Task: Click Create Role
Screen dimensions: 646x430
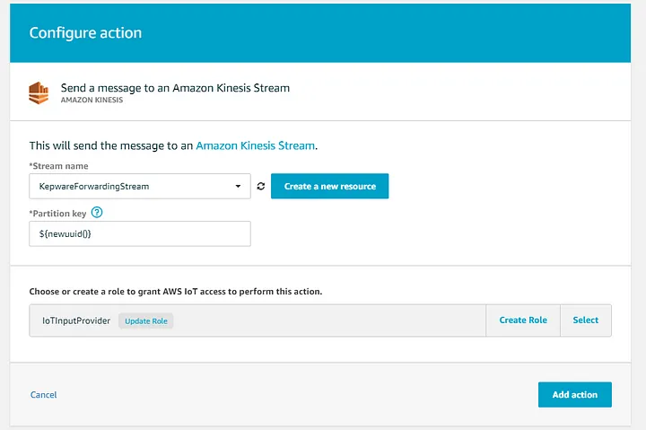Action: tap(523, 320)
